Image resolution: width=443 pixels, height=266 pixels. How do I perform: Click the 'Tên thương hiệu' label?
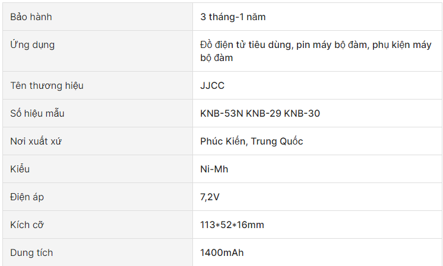(47, 85)
